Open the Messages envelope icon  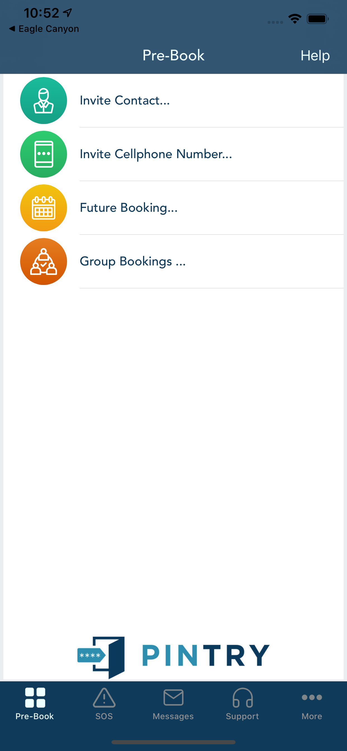173,697
